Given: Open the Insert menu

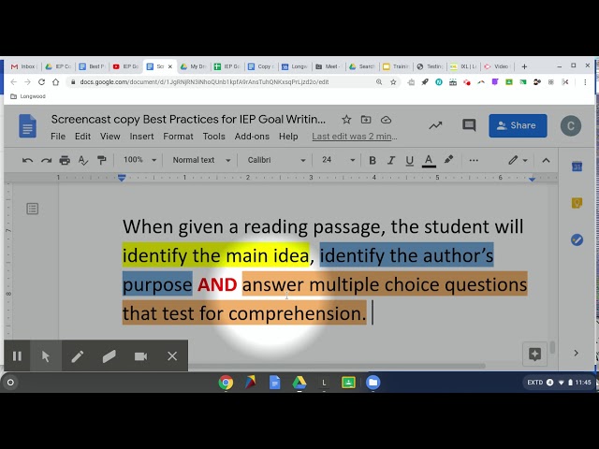Looking at the screenshot, I should [x=141, y=137].
